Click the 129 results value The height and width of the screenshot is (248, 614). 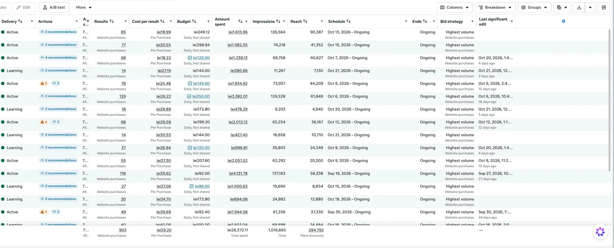[122, 96]
